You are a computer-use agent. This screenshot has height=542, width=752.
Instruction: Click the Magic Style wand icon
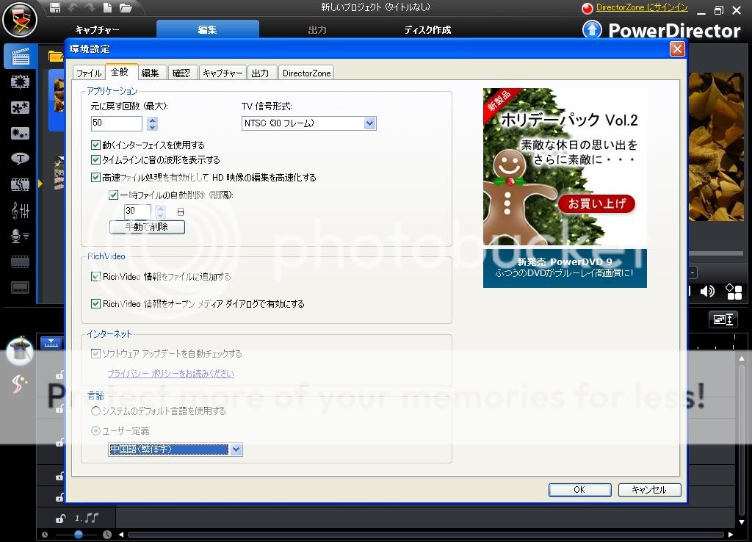(x=19, y=383)
